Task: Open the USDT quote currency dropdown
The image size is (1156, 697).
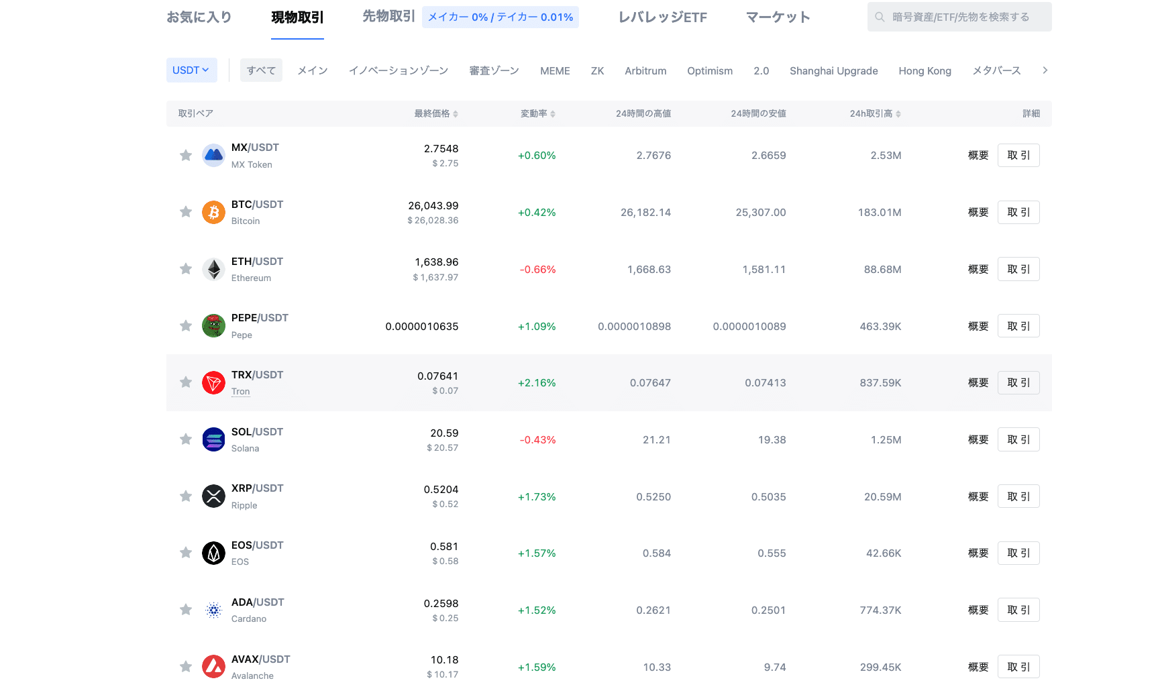Action: 191,70
